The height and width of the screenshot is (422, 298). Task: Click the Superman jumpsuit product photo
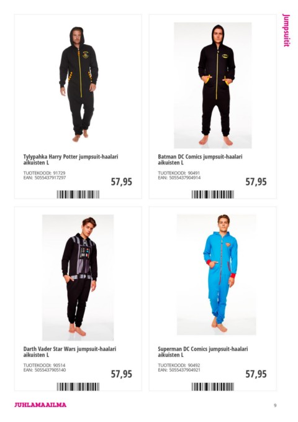[216, 275]
